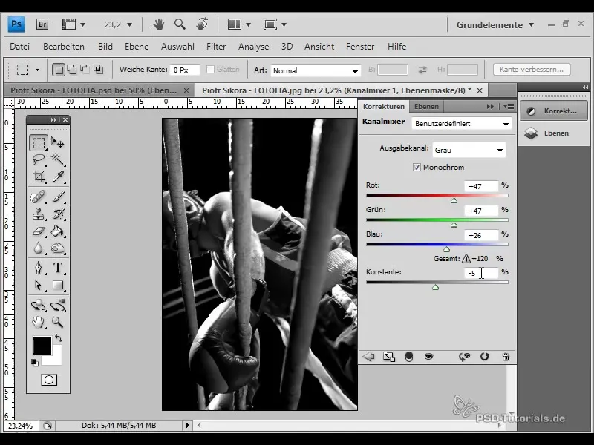Open the Ausgabekanal dropdown
Image resolution: width=594 pixels, height=445 pixels.
click(x=469, y=150)
